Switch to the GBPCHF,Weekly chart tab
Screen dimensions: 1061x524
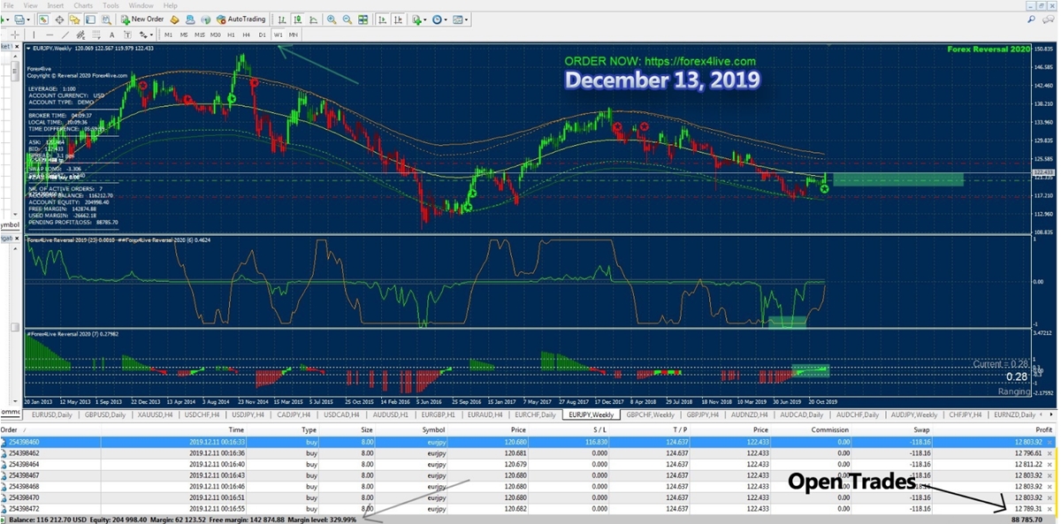[x=650, y=414]
